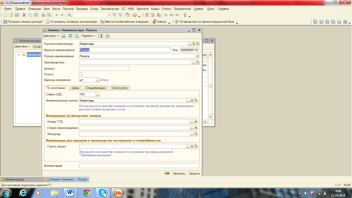Click the Word taskbar icon
Screen dimensions: 352x198
(70, 193)
